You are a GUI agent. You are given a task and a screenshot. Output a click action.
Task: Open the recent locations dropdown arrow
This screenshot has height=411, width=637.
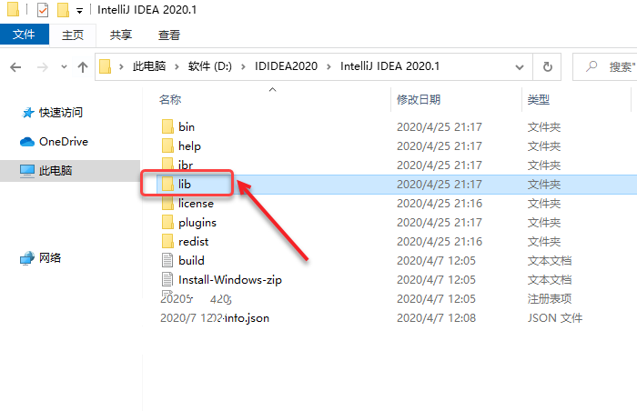point(64,67)
